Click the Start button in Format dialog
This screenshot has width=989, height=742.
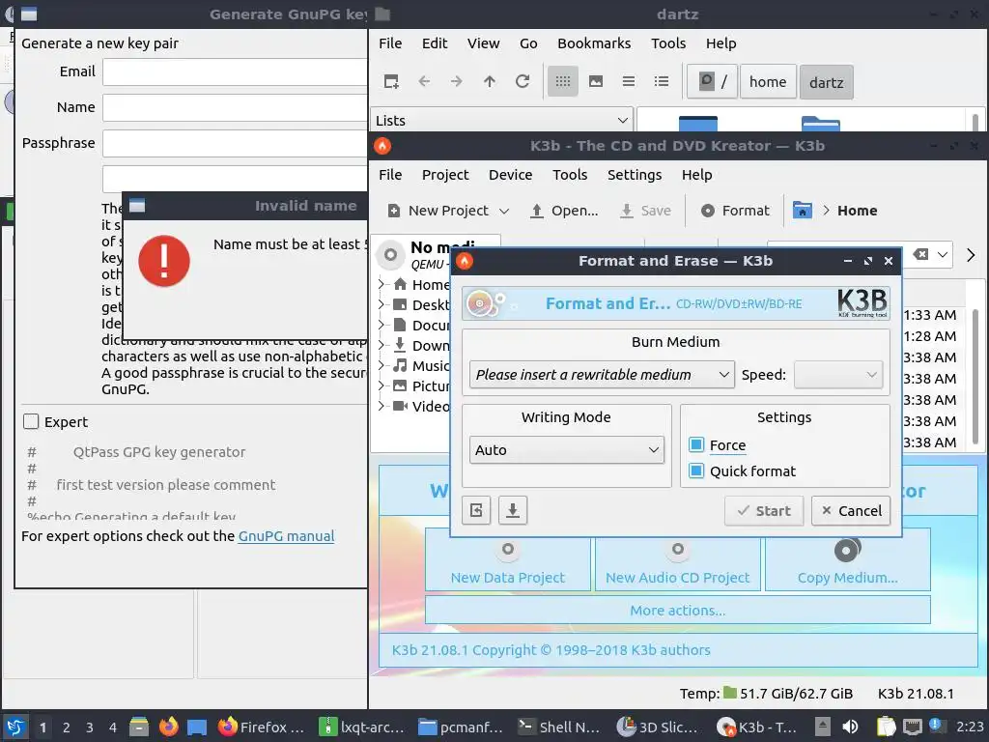pos(764,510)
